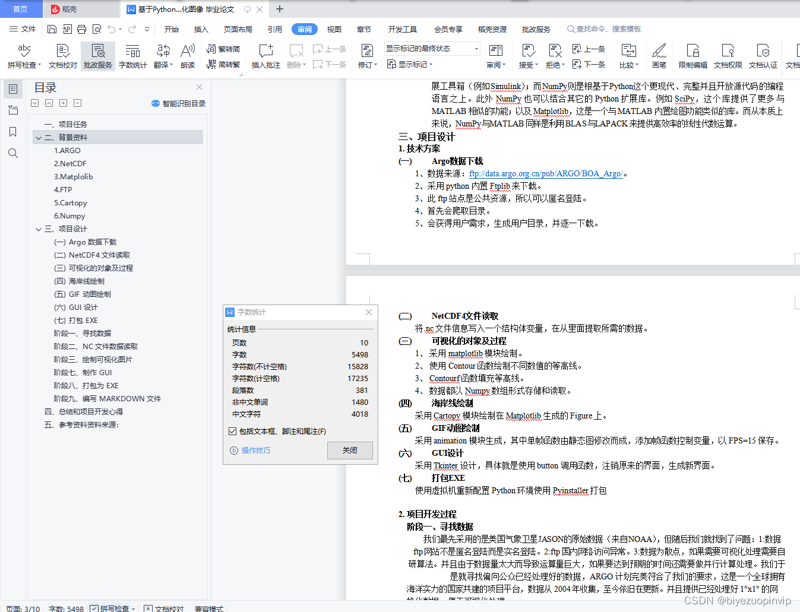Toggle 文档校对 in the status bar

(164, 608)
